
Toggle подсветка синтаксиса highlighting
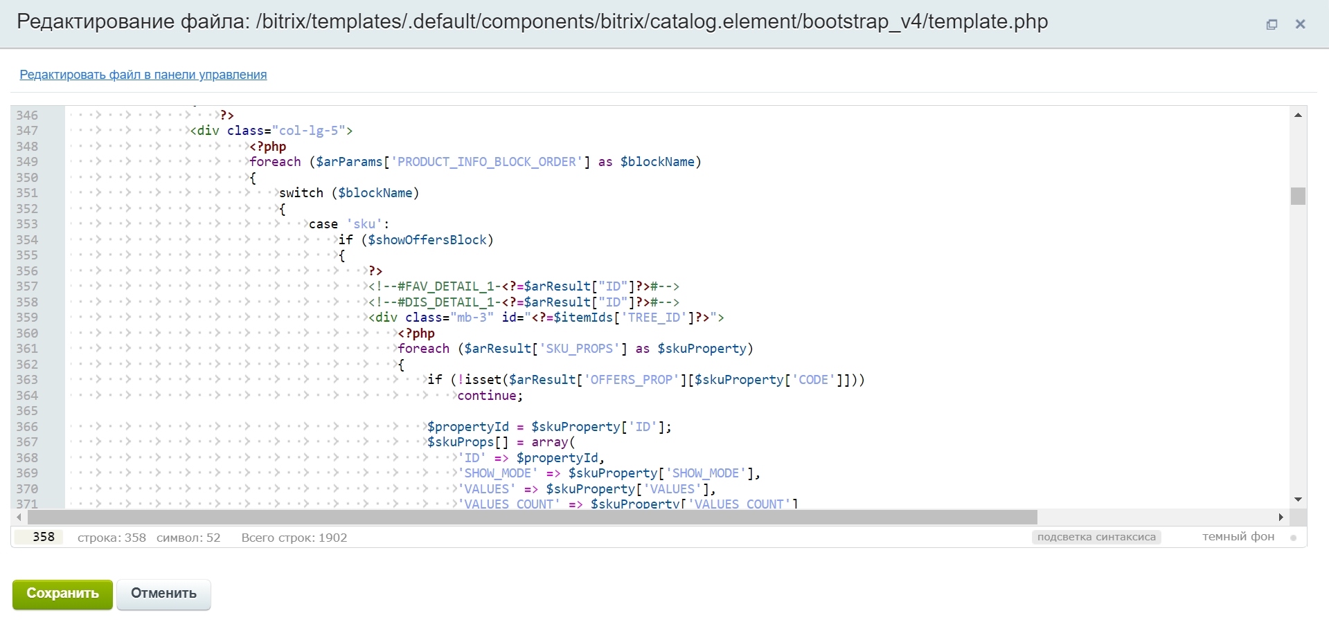[1096, 537]
